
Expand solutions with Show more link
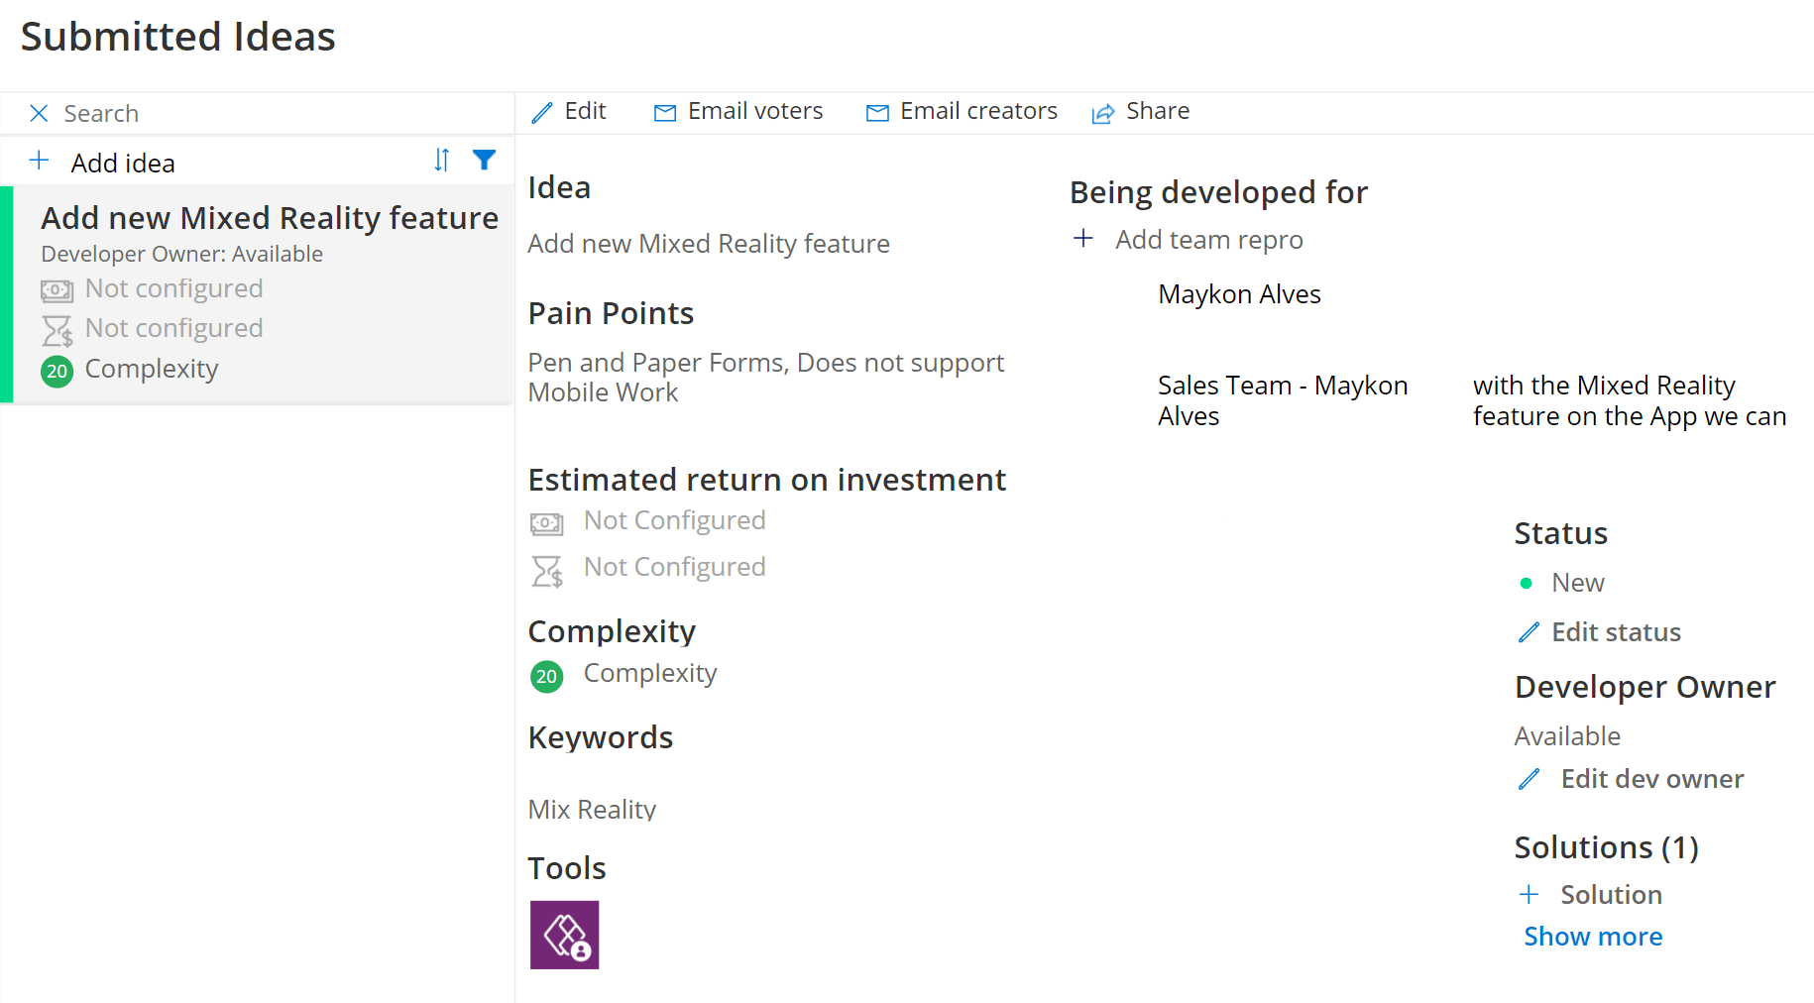(1592, 937)
